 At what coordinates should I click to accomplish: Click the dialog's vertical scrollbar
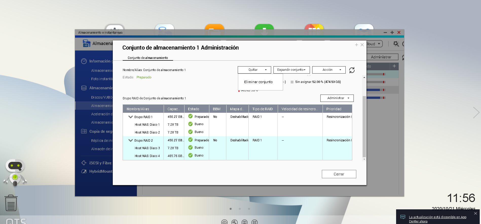(x=364, y=126)
